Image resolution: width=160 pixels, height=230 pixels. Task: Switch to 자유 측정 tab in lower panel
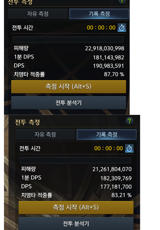click(45, 135)
